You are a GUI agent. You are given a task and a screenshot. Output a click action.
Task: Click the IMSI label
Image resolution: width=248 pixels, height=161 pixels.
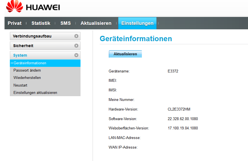tap(113, 90)
